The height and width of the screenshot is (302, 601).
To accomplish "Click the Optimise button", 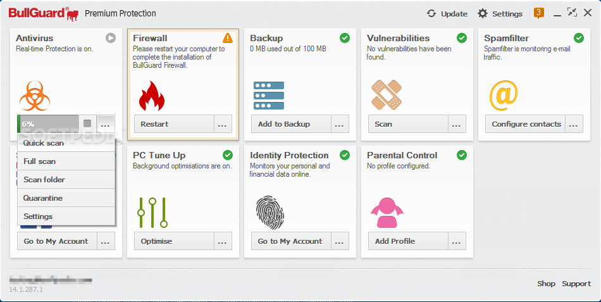I will point(174,241).
